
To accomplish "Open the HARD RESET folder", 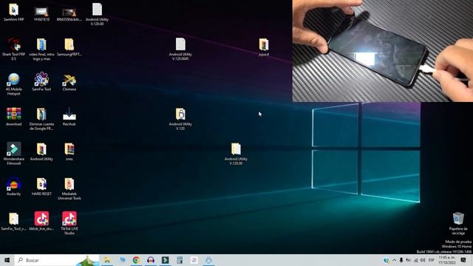I will coord(41,187).
